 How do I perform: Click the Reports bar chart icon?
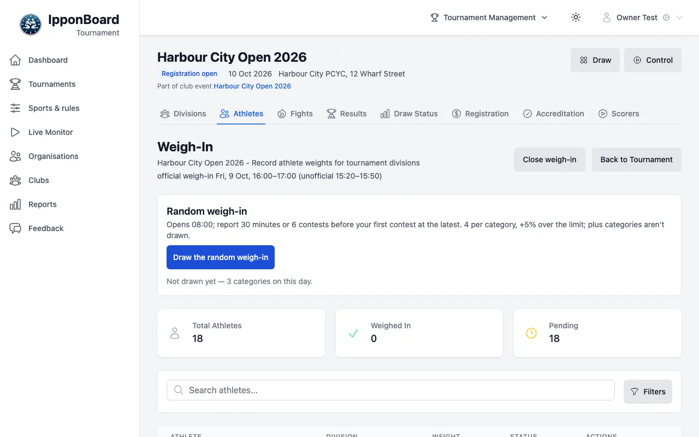click(x=15, y=204)
